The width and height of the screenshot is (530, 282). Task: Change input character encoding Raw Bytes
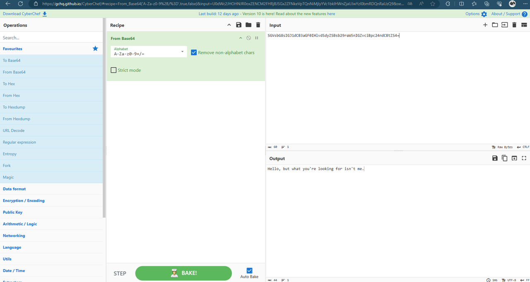(502, 147)
